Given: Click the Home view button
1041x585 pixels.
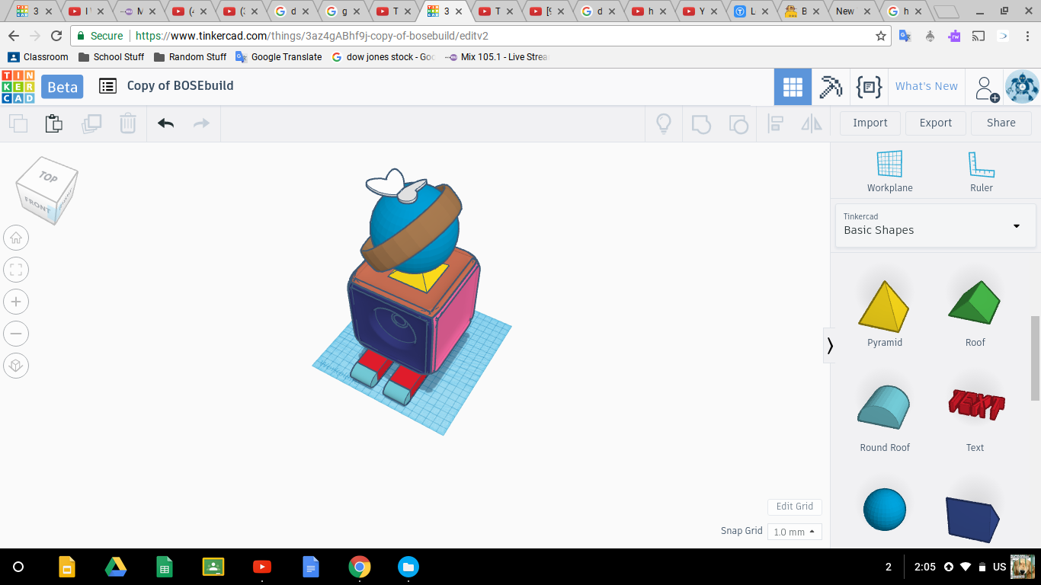Looking at the screenshot, I should click(x=16, y=238).
